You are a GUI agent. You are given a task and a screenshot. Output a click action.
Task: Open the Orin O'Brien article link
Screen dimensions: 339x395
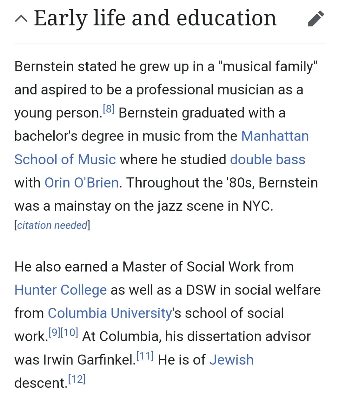[81, 183]
